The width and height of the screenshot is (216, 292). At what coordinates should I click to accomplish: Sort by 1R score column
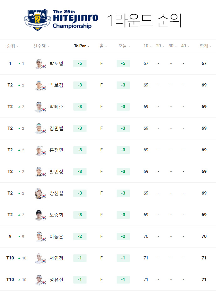click(148, 46)
